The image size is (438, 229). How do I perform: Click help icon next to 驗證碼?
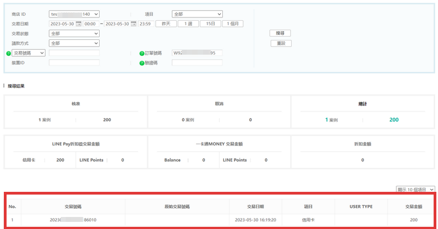pyautogui.click(x=141, y=63)
